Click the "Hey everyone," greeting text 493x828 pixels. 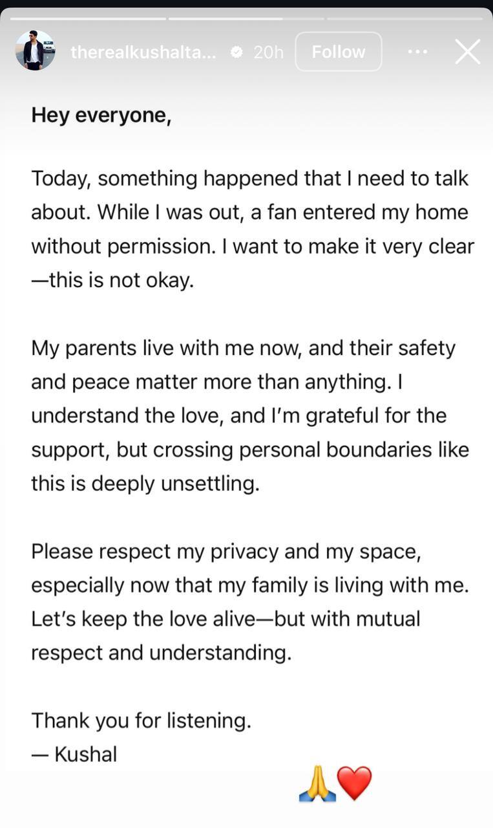click(101, 115)
